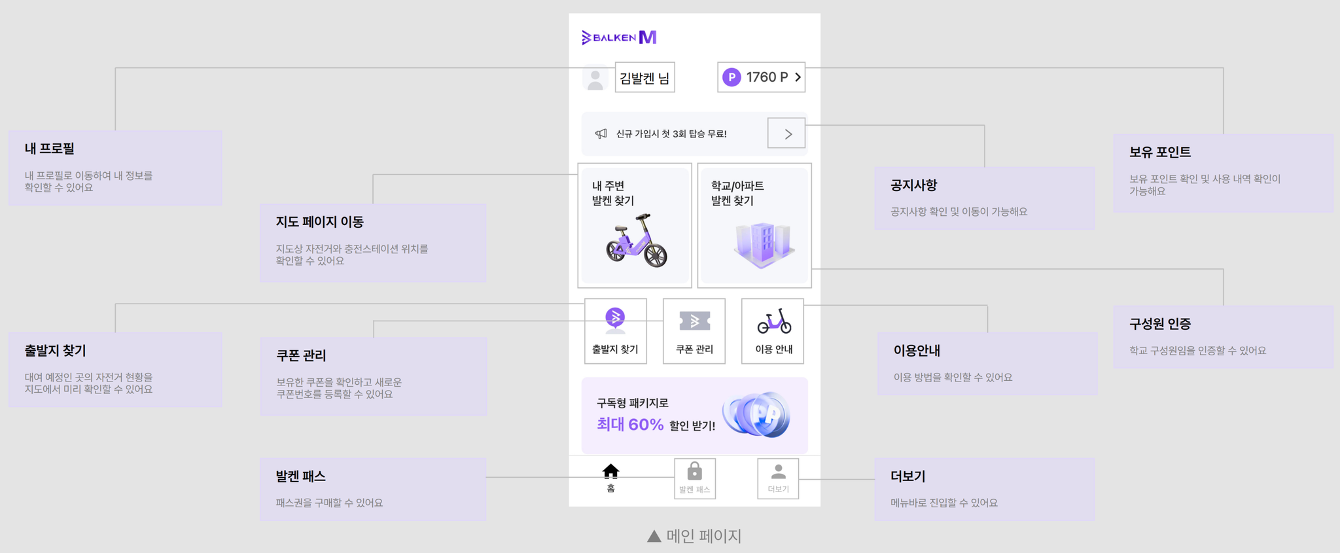
Task: Tap the purple P point icon
Action: tap(732, 77)
